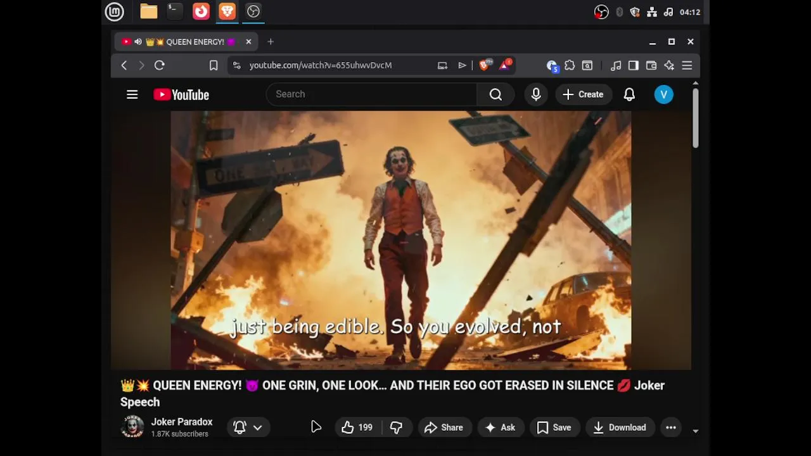Open the tab search window icon
811x456 pixels.
[587, 65]
